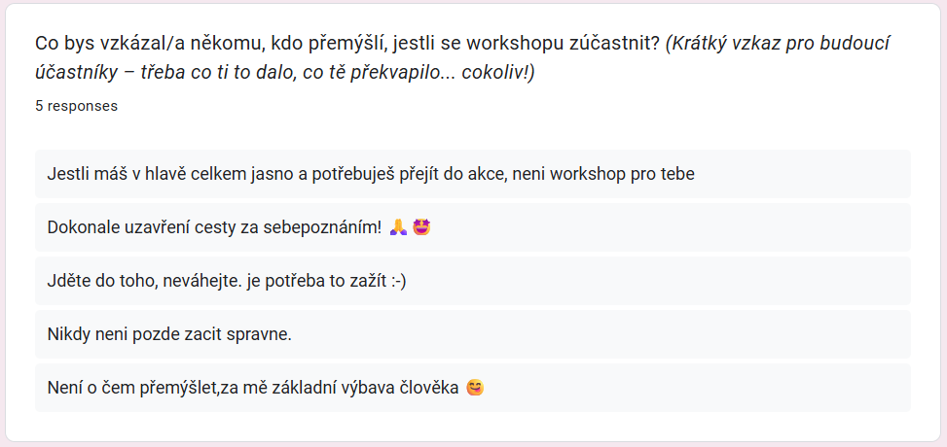Select the Nikdy neni pozde response row

tap(472, 334)
